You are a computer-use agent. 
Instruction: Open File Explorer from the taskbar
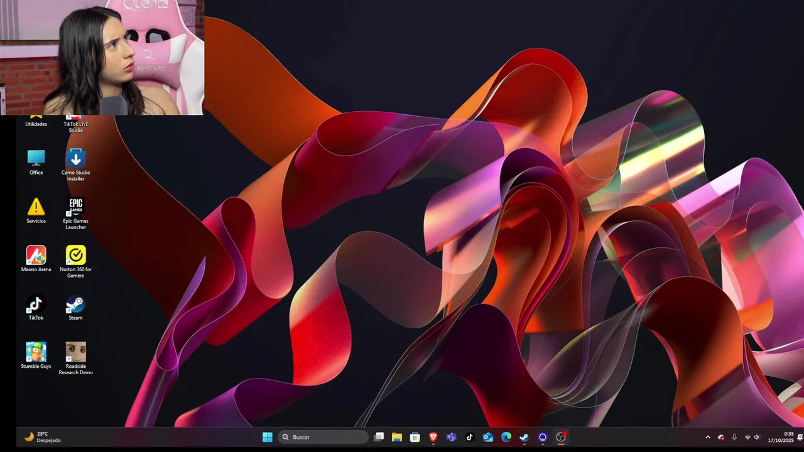(397, 437)
